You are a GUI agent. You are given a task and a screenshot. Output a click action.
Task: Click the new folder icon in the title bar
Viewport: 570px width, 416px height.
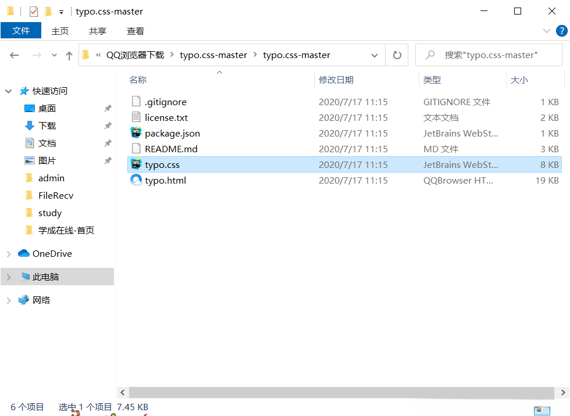pyautogui.click(x=48, y=12)
